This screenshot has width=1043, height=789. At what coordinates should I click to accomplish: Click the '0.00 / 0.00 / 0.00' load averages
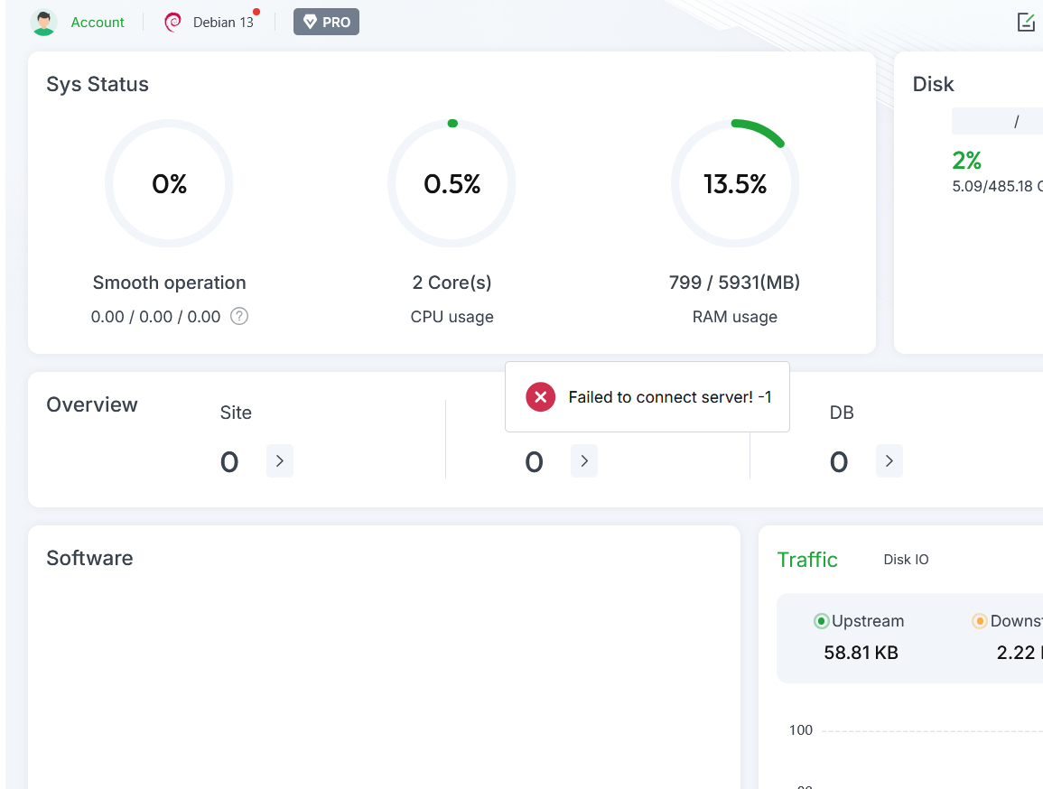click(x=155, y=316)
